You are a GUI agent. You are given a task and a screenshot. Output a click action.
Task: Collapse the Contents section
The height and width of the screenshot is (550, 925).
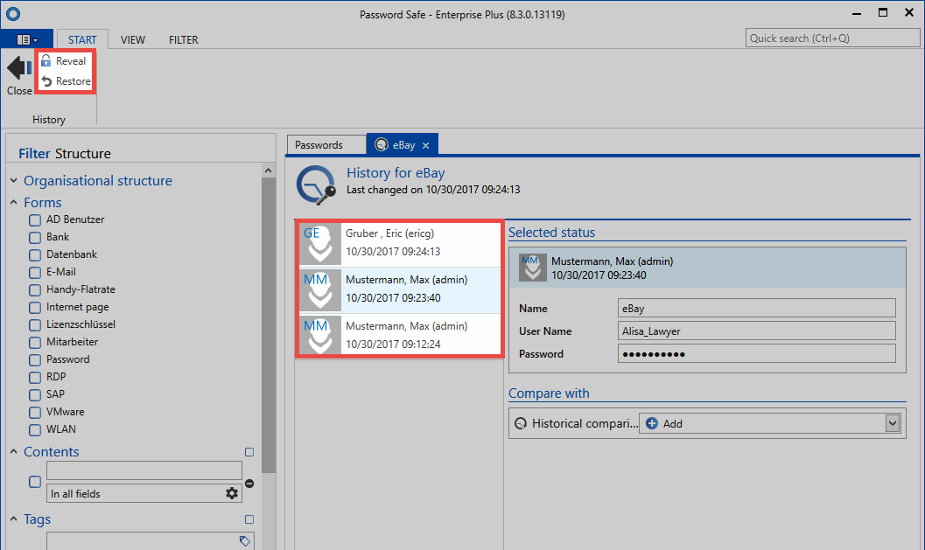pos(14,451)
